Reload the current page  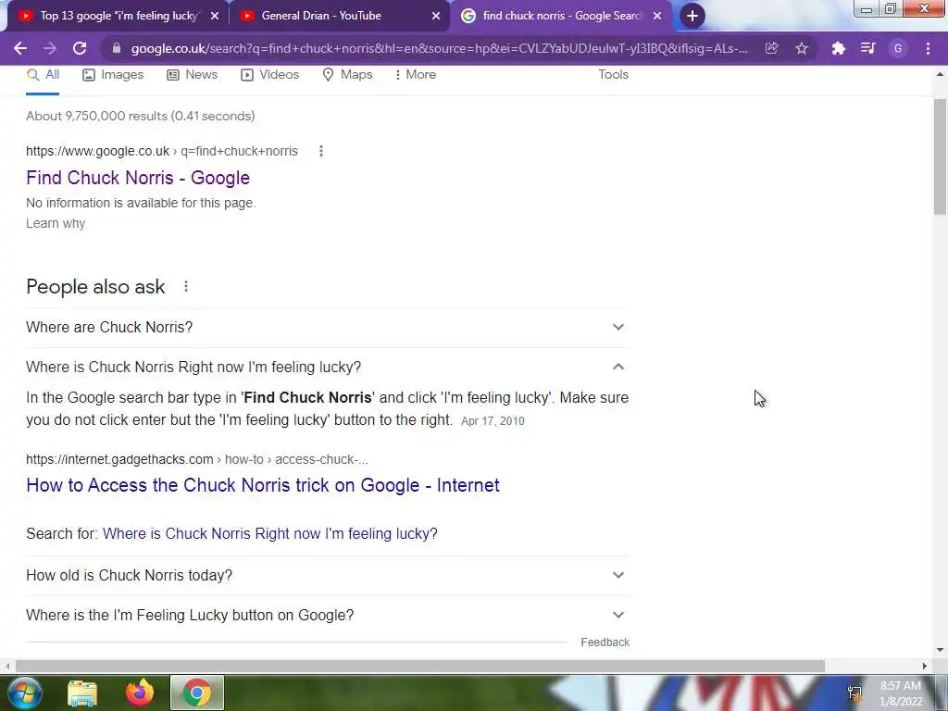(80, 48)
